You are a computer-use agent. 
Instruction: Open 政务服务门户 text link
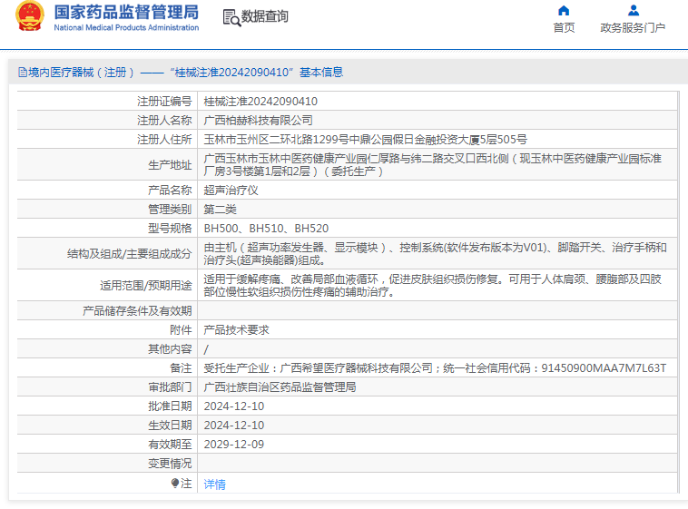click(633, 27)
